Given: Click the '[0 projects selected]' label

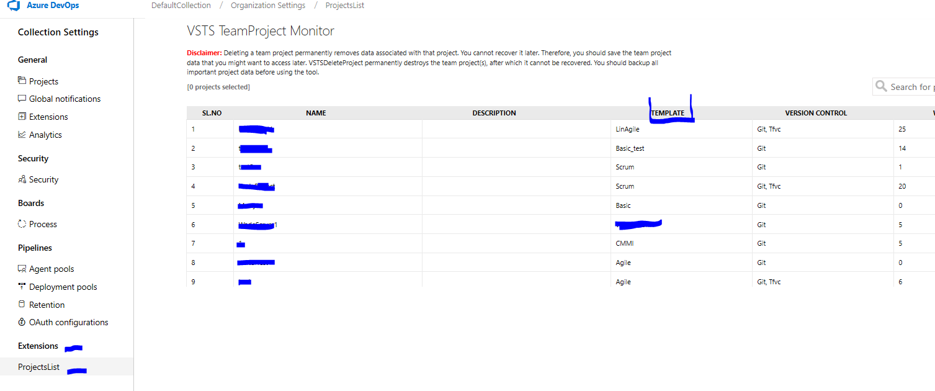Looking at the screenshot, I should coord(218,87).
